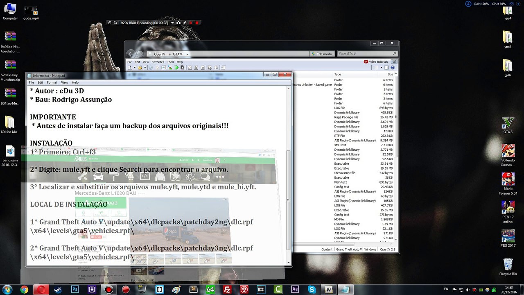The width and height of the screenshot is (524, 295).
Task: Click the OpenIV open folder toolbar icon
Action: (x=140, y=68)
